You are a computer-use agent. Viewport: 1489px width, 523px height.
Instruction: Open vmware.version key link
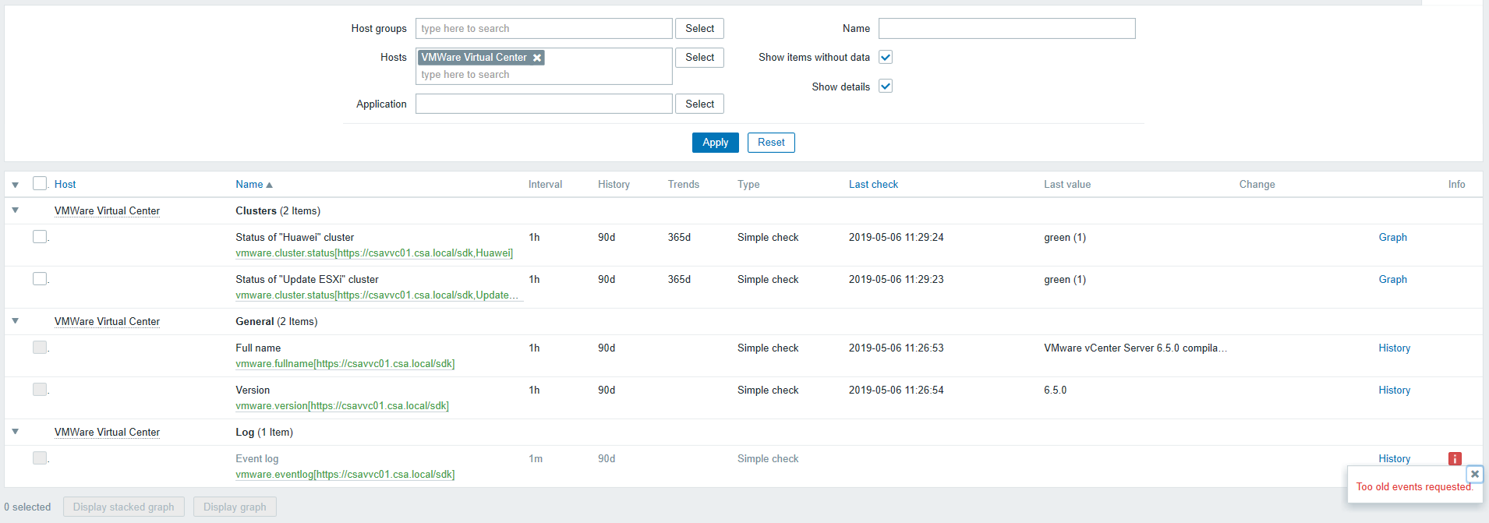(342, 406)
